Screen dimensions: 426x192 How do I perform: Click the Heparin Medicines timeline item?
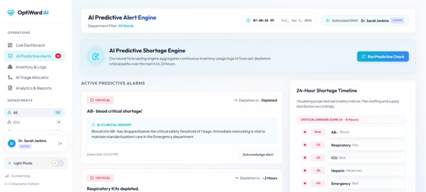tap(366, 171)
